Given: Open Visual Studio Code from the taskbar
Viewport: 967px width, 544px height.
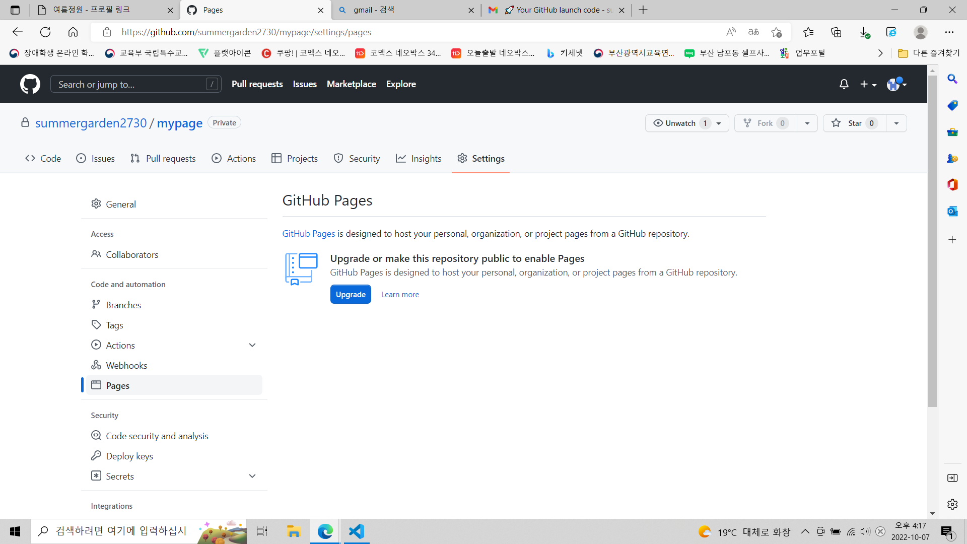Looking at the screenshot, I should point(357,531).
